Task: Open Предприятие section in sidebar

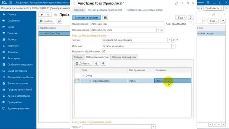Action: 15,102
